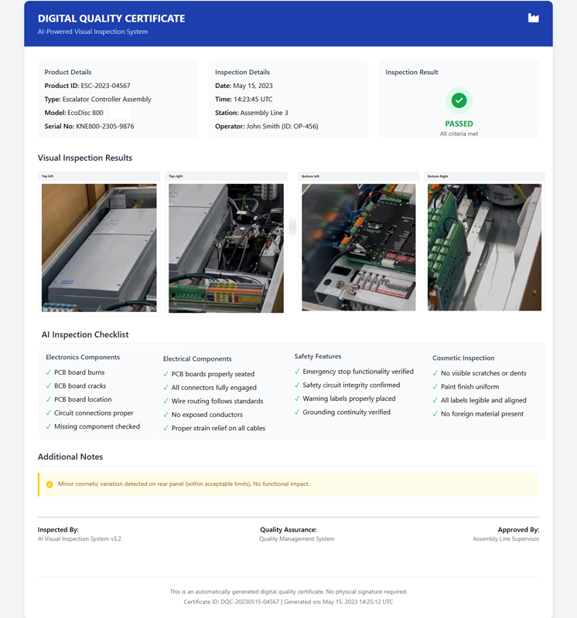The image size is (577, 618).
Task: Click the checkmark beside Grounding continuity verified
Action: pos(297,412)
